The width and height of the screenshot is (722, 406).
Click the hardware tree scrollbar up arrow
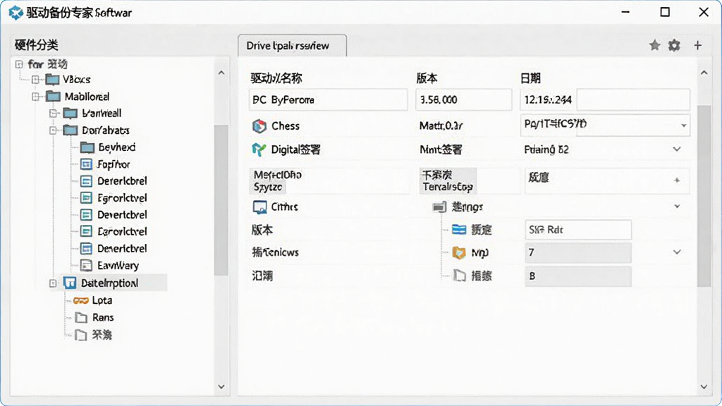[221, 73]
